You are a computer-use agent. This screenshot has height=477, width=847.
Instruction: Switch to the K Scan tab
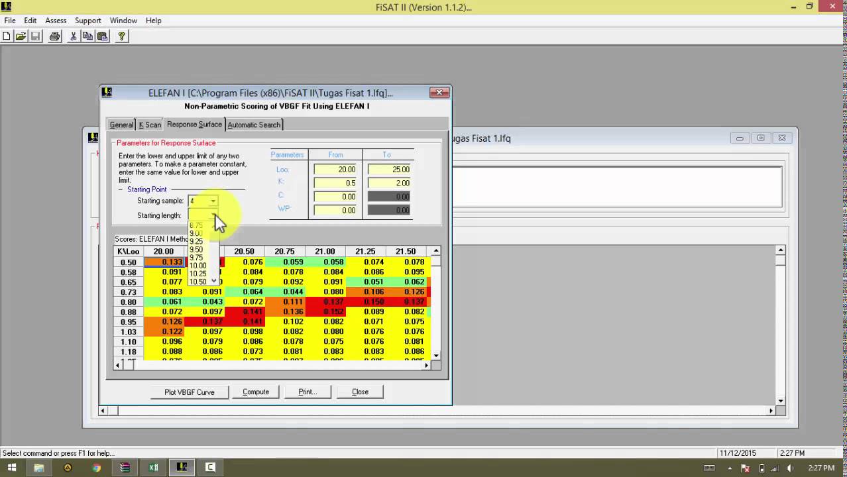pos(150,125)
